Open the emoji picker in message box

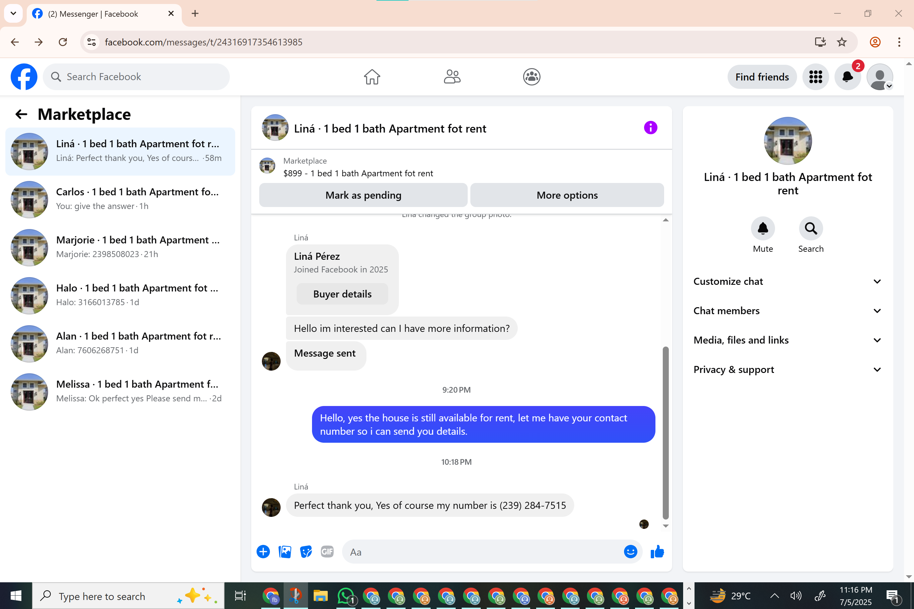[630, 552]
